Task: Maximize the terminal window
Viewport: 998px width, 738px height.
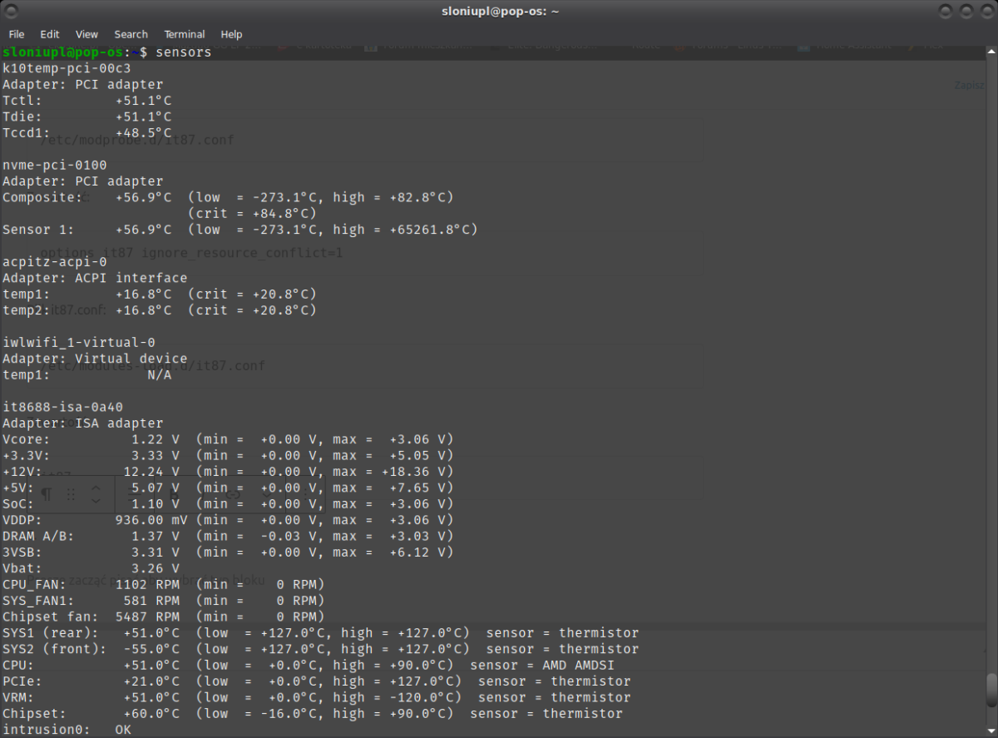Action: pyautogui.click(x=965, y=11)
